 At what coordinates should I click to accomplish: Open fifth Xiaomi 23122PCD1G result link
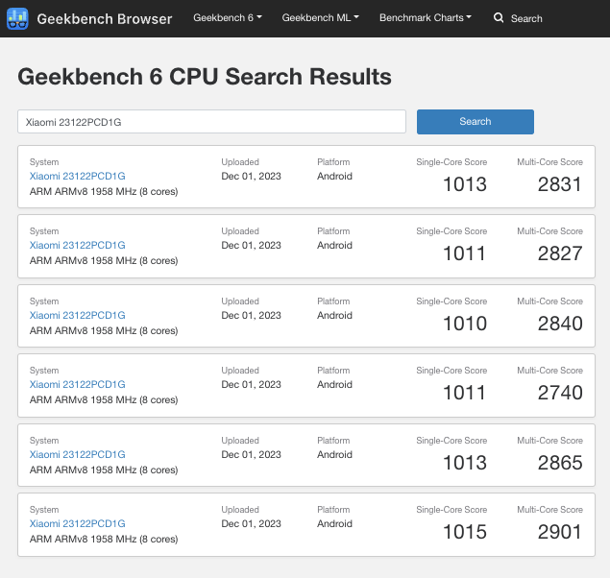click(78, 454)
